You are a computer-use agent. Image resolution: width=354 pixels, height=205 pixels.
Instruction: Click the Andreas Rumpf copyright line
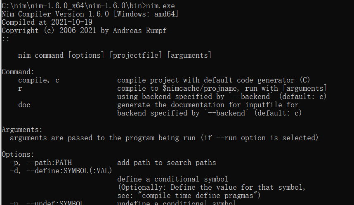84,31
